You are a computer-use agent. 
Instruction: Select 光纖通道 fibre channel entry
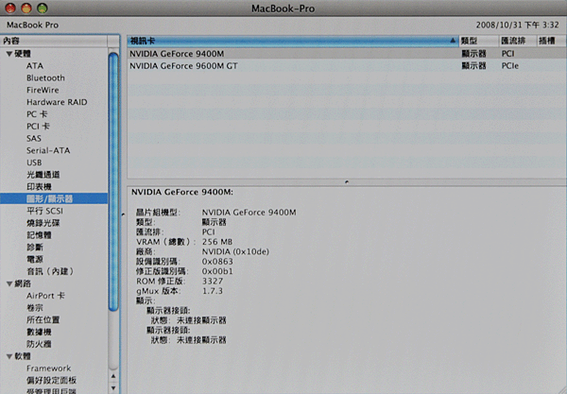(43, 175)
